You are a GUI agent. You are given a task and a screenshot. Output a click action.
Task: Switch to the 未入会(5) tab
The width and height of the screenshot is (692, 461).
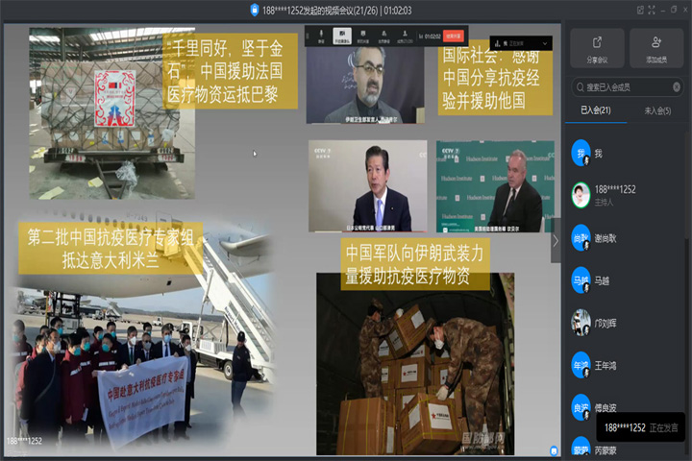click(657, 110)
